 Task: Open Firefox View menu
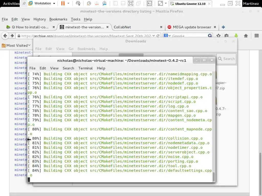tap(26, 19)
